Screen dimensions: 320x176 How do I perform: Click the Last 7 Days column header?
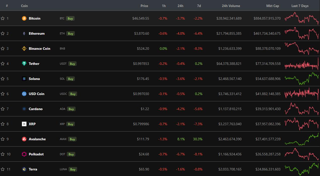pos(300,6)
